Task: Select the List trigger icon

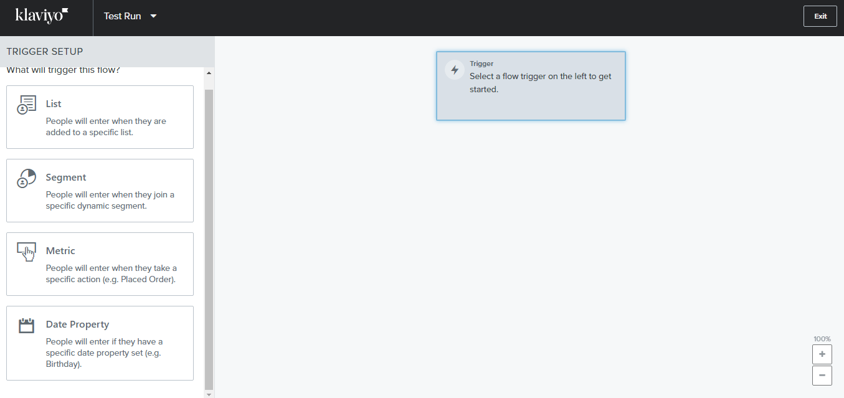Action: (26, 103)
